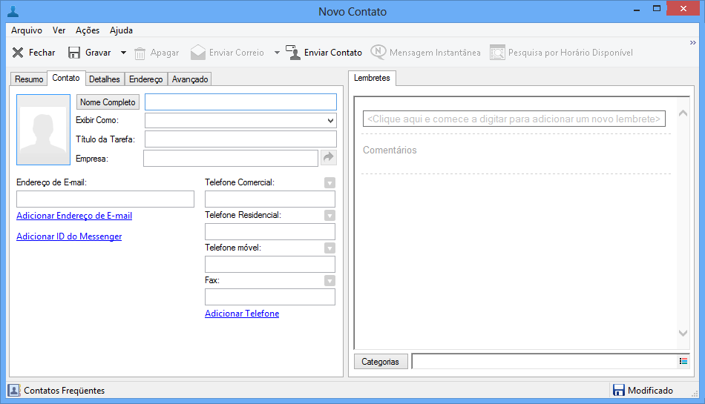Open the Ações menu
The image size is (705, 404).
(x=87, y=30)
